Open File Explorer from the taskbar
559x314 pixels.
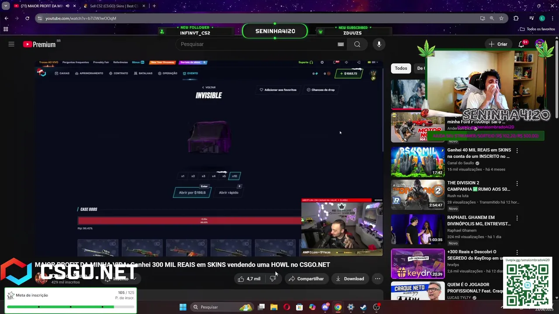point(274,307)
